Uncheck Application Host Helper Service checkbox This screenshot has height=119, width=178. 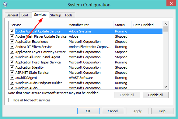tap(12, 62)
